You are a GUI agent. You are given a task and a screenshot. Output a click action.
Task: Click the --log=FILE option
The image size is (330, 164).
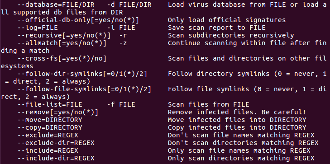(x=38, y=28)
